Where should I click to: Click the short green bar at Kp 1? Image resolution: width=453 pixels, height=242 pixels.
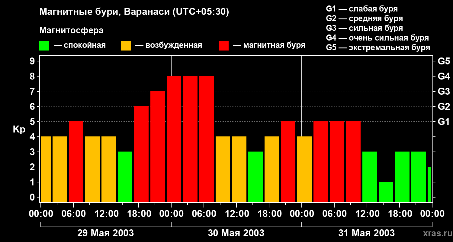[386, 192]
